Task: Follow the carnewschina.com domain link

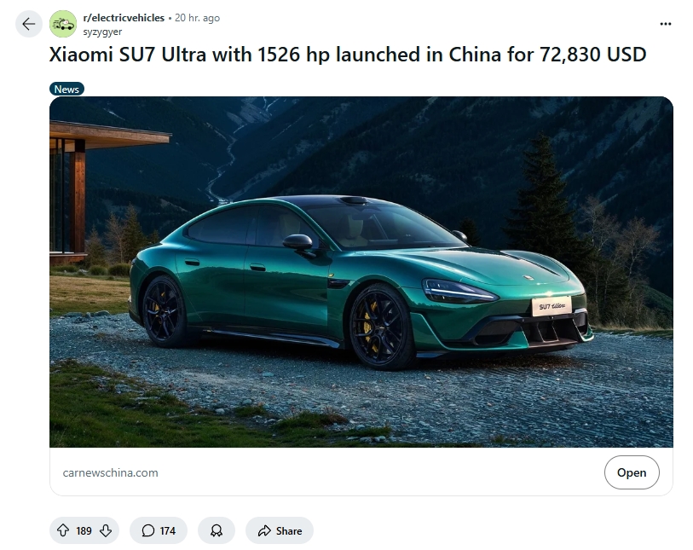Action: click(x=111, y=472)
